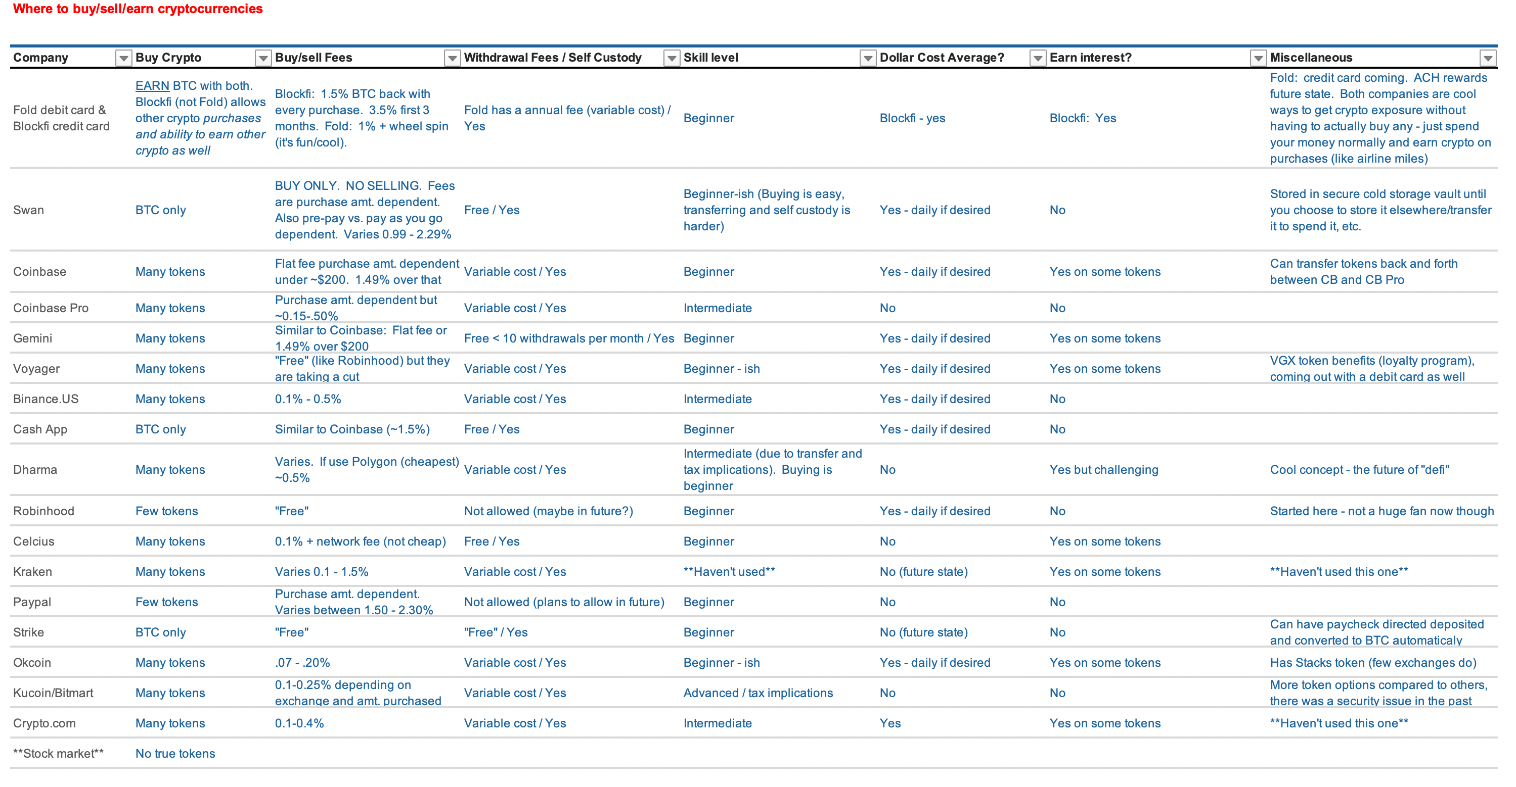1516x787 pixels.
Task: Open the Company column filter dropdown
Action: (x=123, y=58)
